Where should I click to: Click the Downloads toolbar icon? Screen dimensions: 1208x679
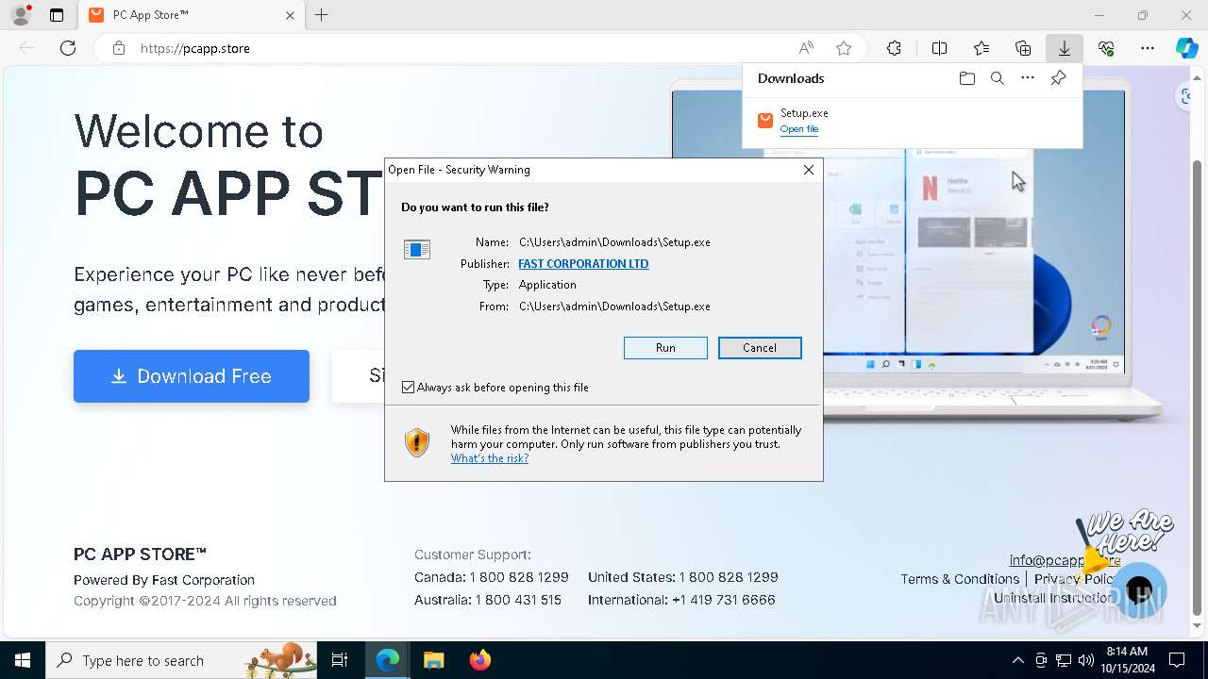coord(1064,48)
